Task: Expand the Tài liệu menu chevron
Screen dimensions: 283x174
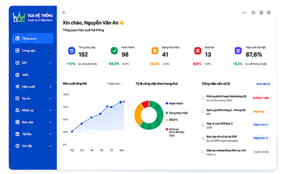Action: [x=50, y=134]
